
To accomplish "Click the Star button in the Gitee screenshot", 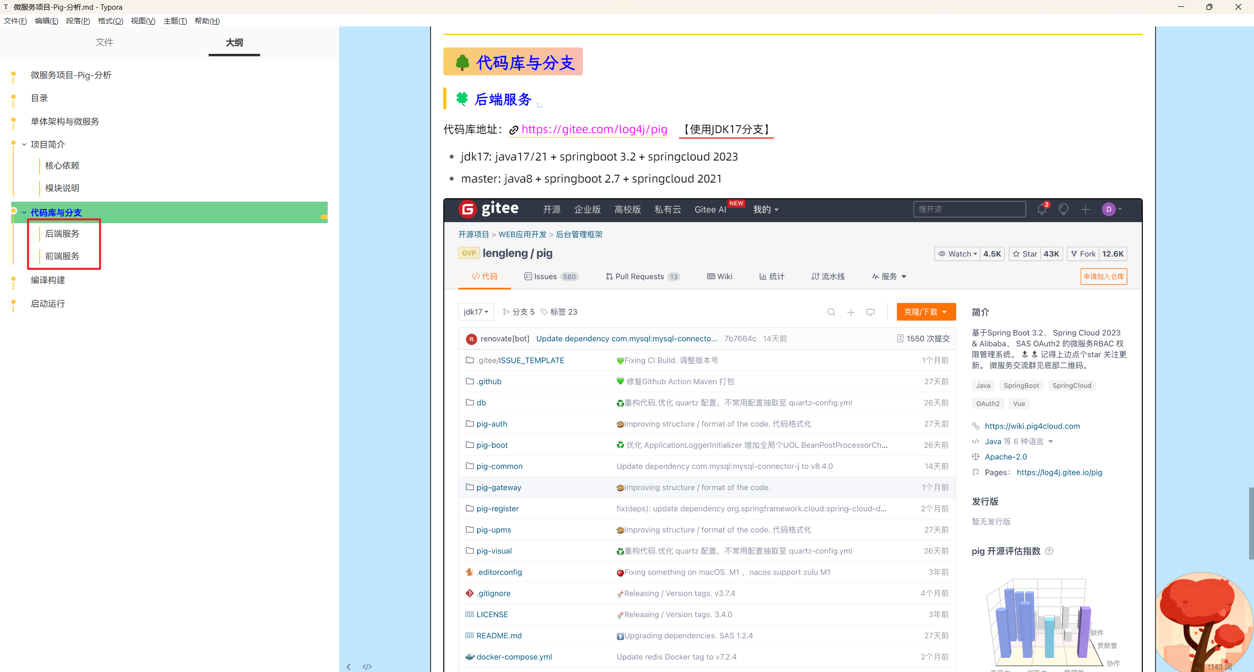I will tap(1025, 254).
